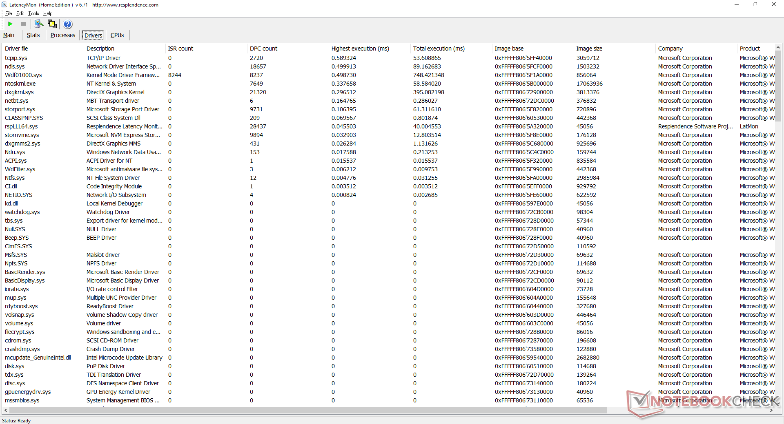This screenshot has width=784, height=424.
Task: Click the vertical scrollbar up arrow
Action: click(x=777, y=48)
